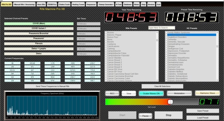Stop the running session
Viewport: 224px width, 121px height.
(x=169, y=115)
